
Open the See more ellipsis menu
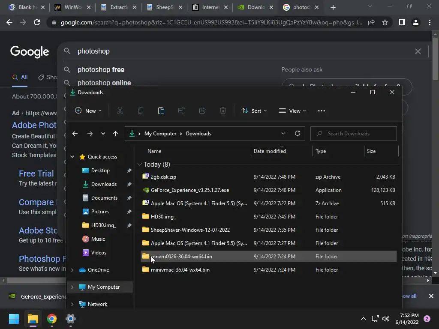coord(322,111)
